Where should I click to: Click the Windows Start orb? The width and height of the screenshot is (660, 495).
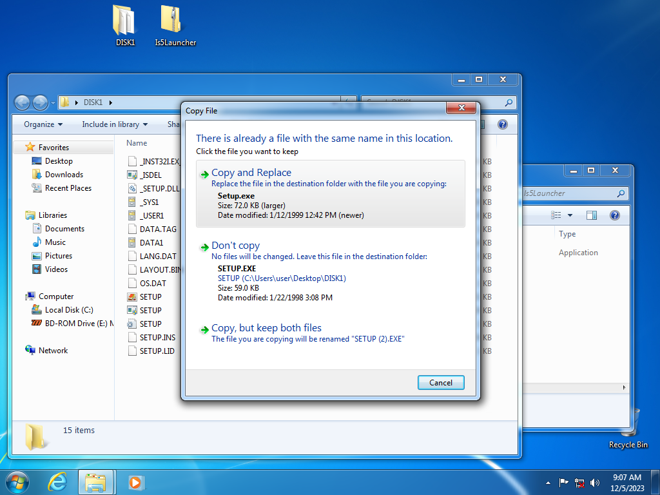click(17, 481)
